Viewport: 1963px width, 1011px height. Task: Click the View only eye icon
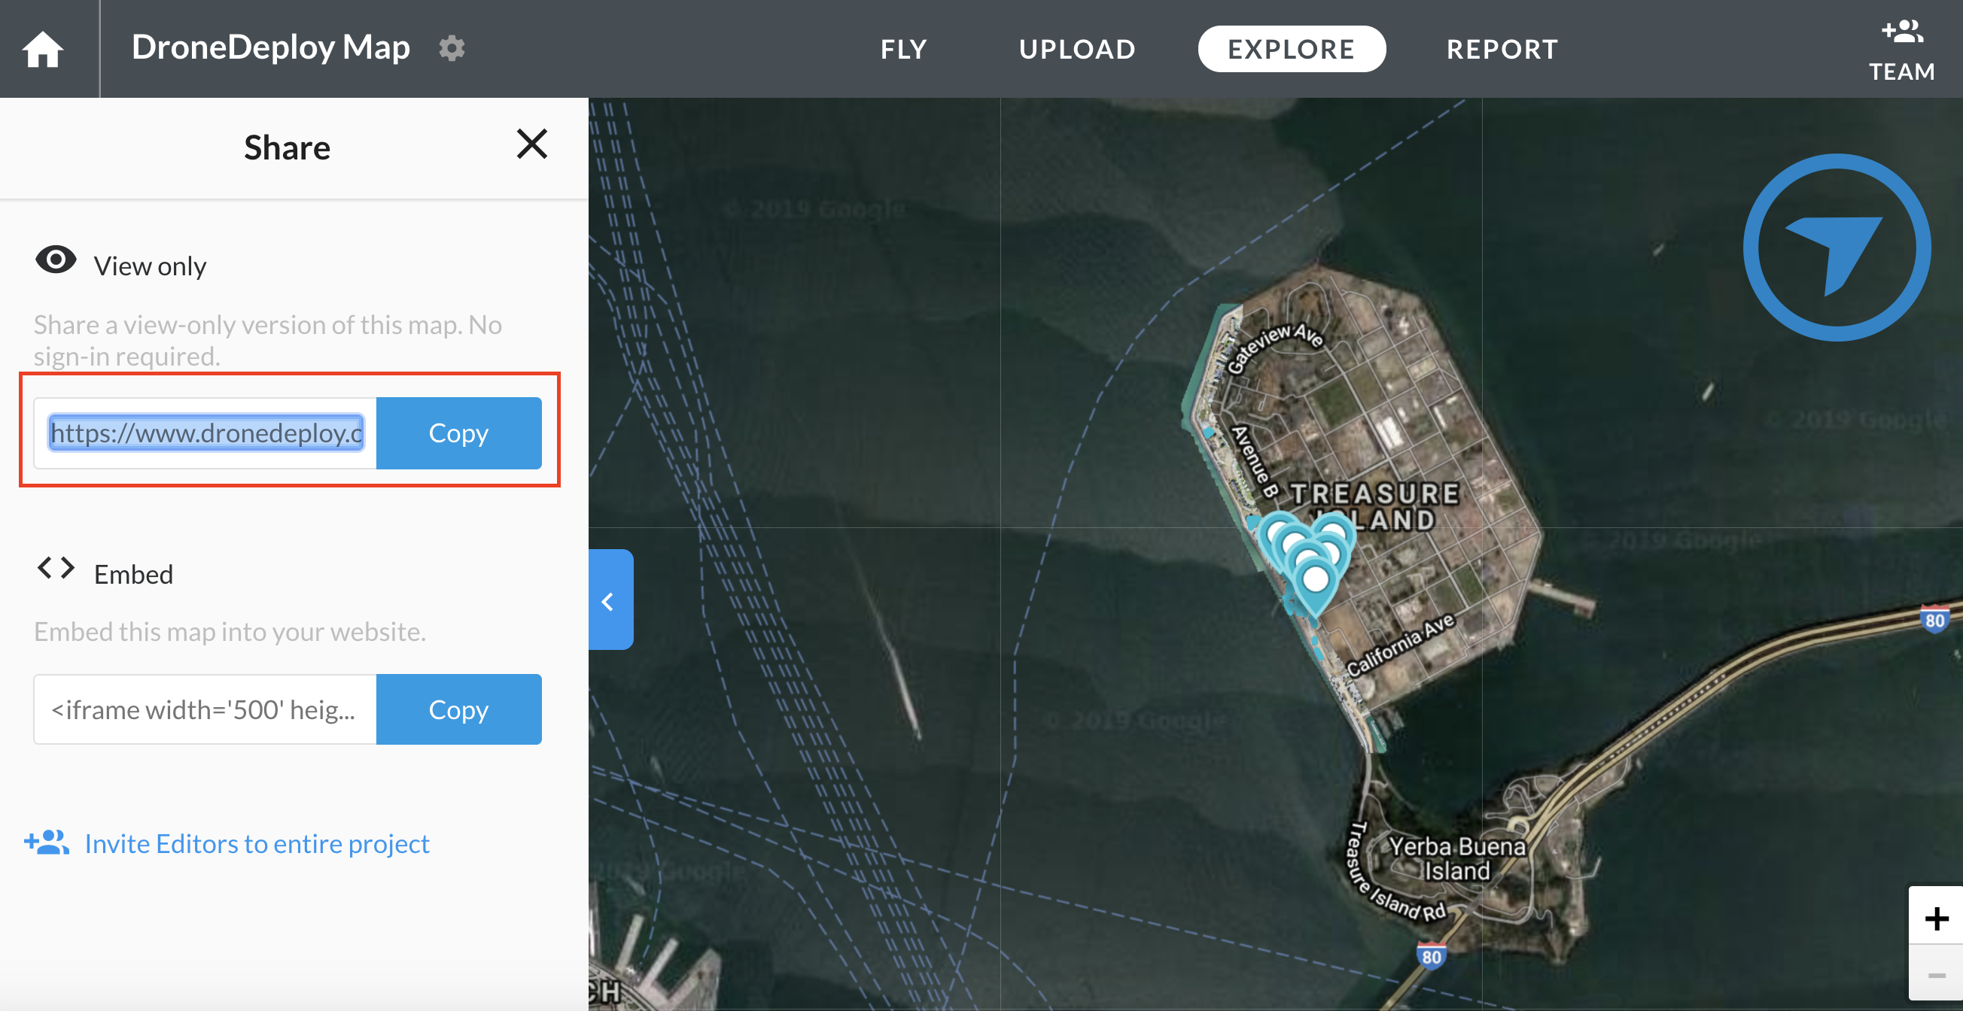pos(56,261)
